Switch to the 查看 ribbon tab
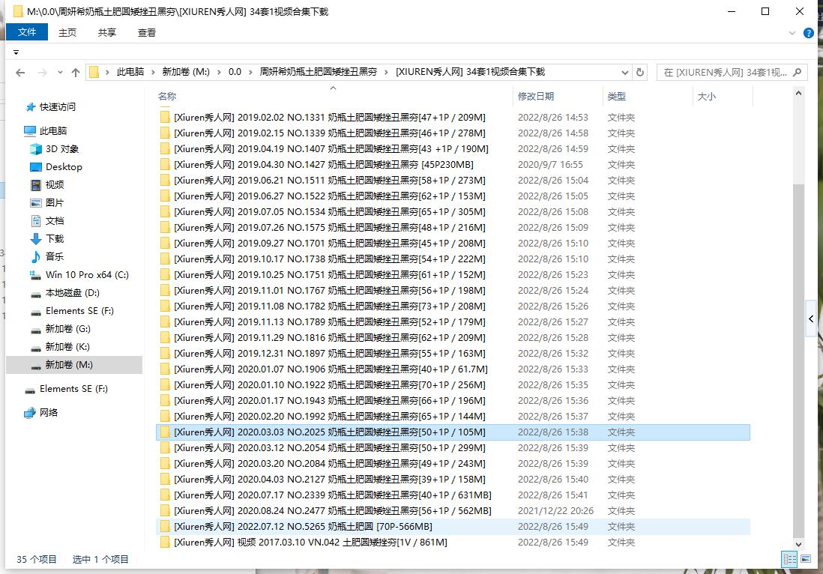823x574 pixels. click(x=146, y=32)
